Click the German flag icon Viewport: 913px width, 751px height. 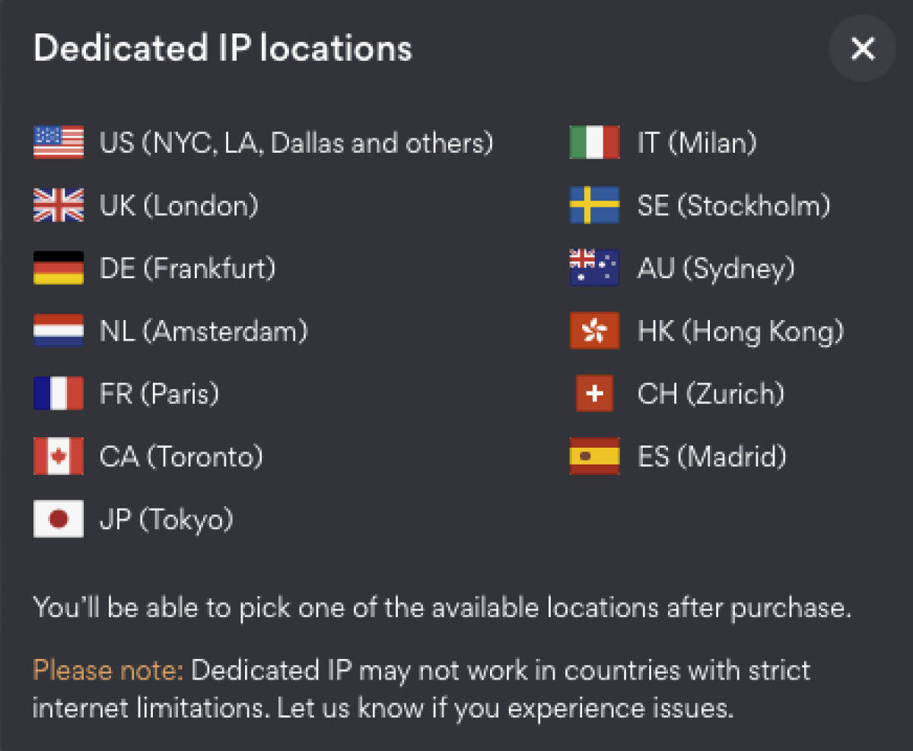59,268
